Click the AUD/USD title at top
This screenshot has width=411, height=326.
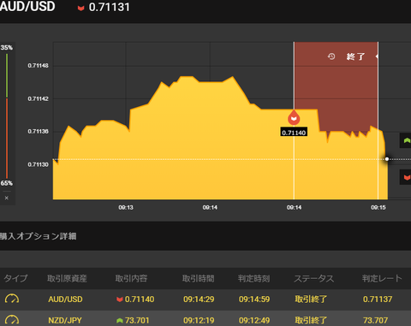point(27,6)
